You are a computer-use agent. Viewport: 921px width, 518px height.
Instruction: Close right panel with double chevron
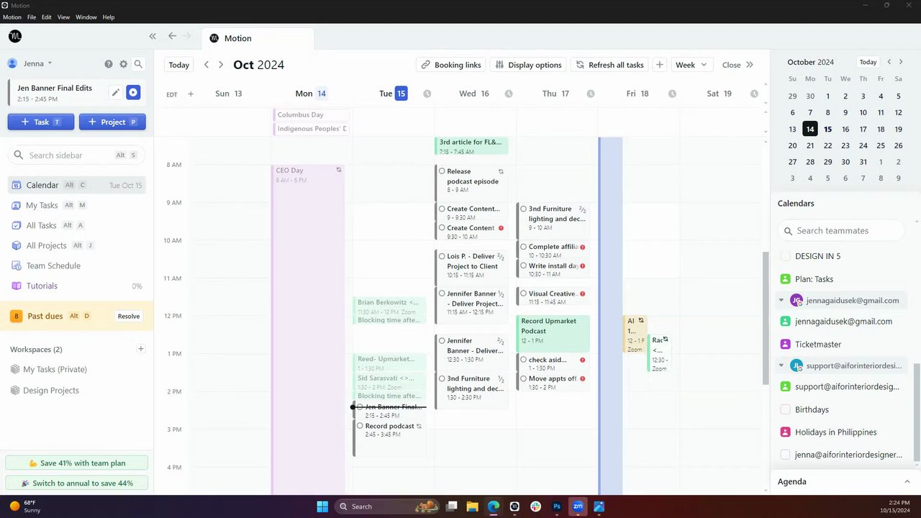pos(750,65)
